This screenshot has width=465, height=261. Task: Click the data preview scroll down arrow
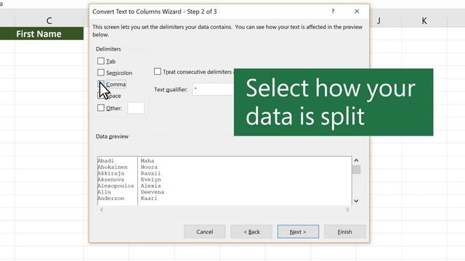356,201
